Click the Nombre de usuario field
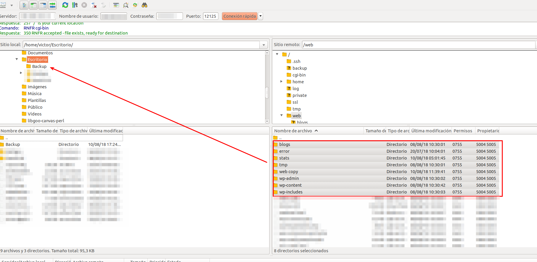 [x=114, y=16]
